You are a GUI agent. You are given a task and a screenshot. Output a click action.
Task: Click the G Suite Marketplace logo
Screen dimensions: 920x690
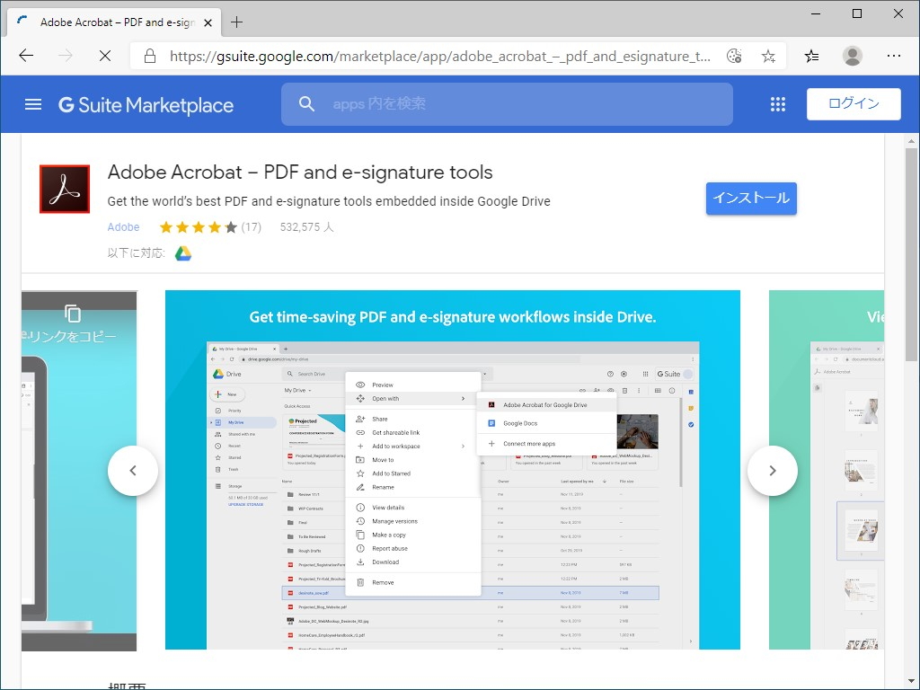(146, 104)
